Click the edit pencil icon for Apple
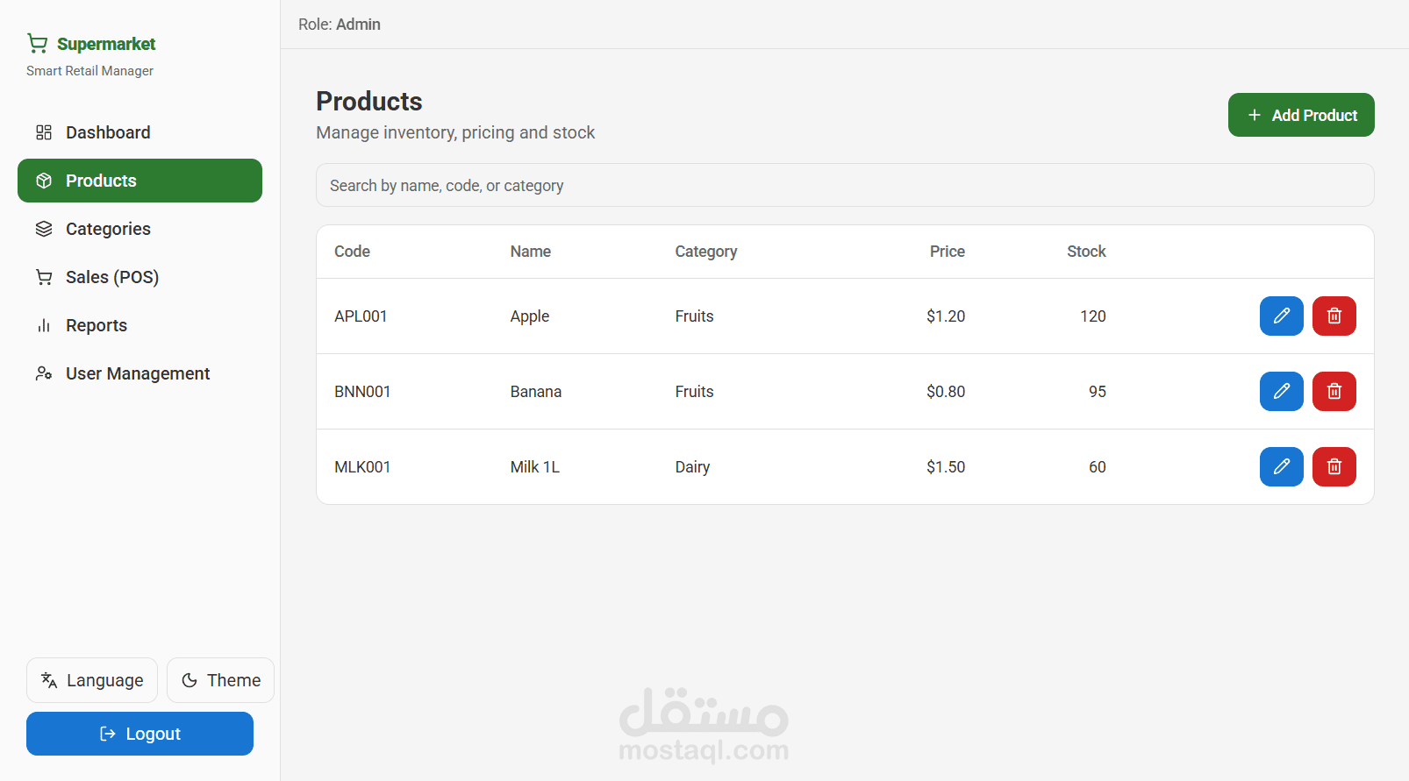This screenshot has width=1409, height=781. [x=1281, y=316]
